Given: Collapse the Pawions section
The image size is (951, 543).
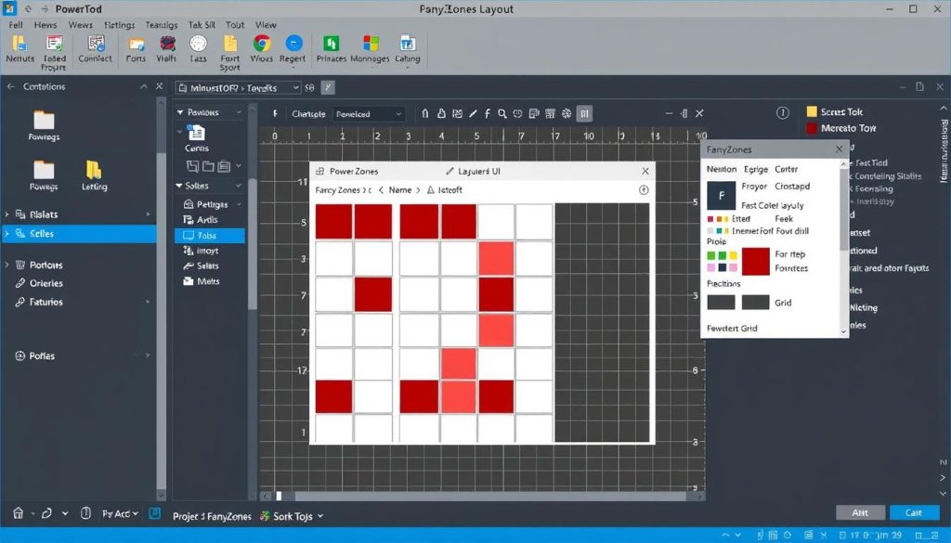Looking at the screenshot, I should pos(179,112).
